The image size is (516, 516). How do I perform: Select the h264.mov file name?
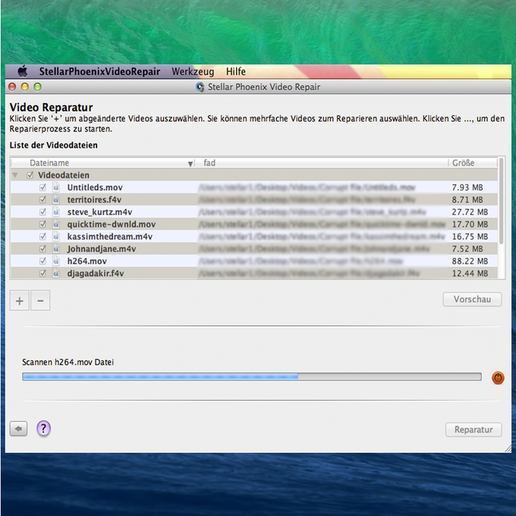87,261
